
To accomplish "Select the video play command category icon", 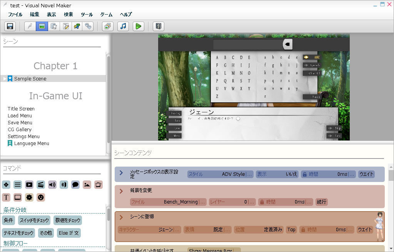I will [29, 185].
